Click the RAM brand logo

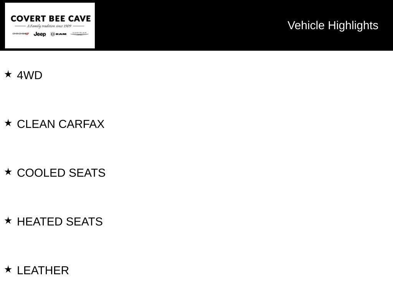click(58, 34)
